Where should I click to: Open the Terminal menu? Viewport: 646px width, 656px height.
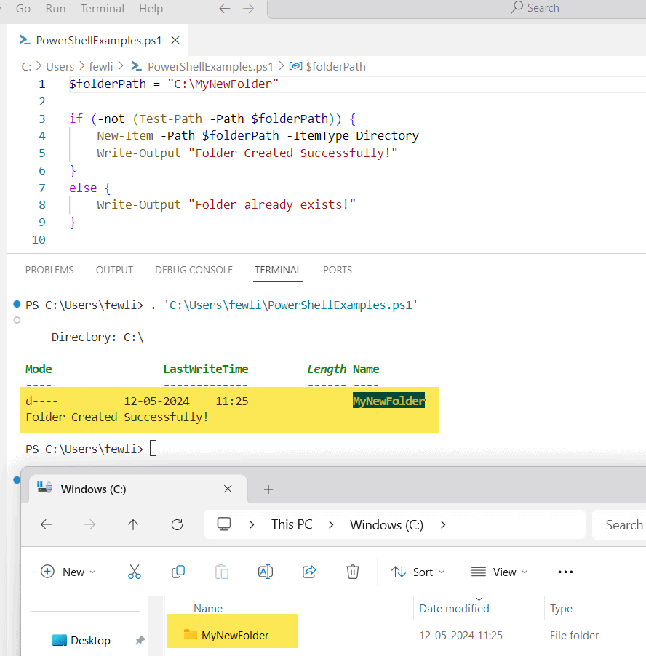point(102,9)
